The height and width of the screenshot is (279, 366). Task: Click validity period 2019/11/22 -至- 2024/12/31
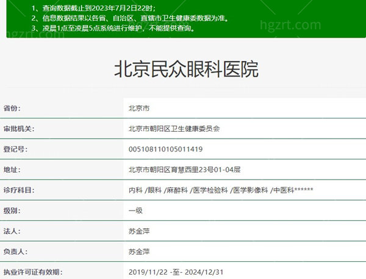coord(176,272)
